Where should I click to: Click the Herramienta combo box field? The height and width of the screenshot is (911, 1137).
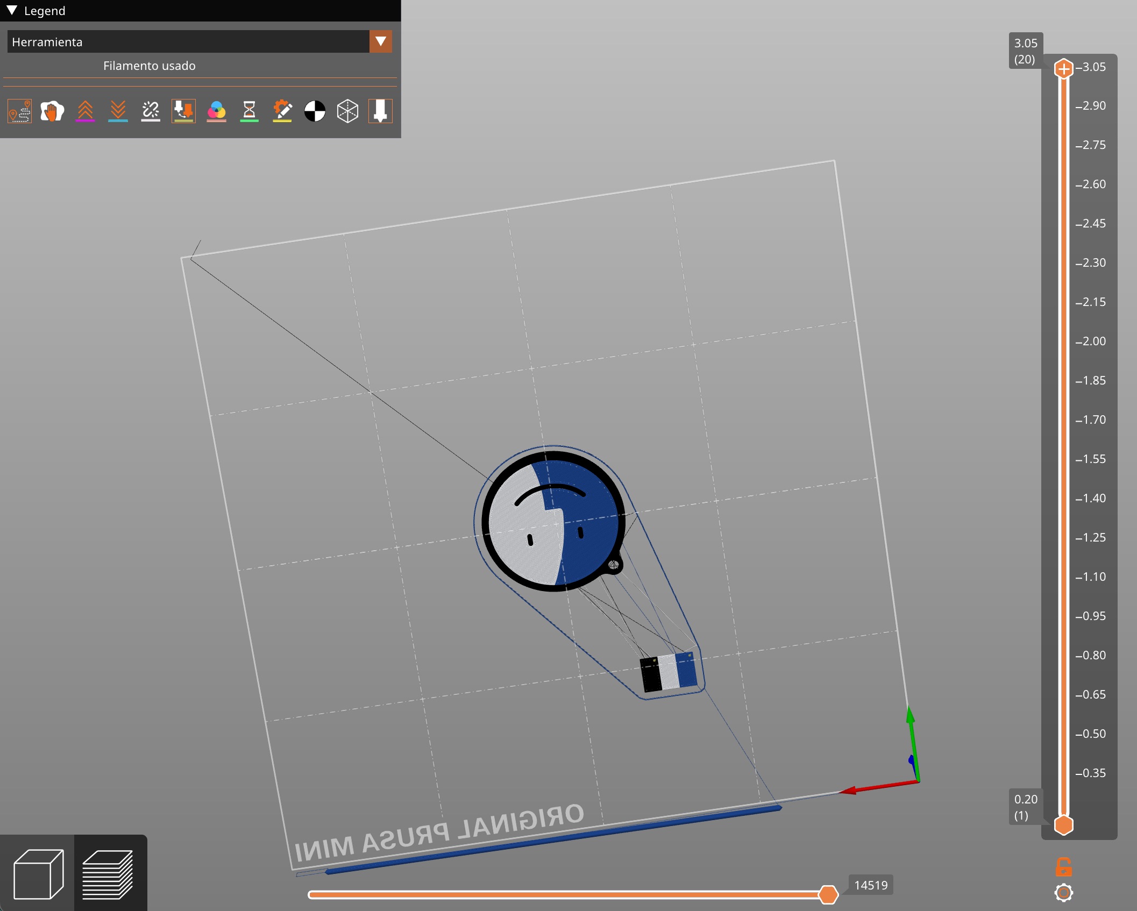200,41
